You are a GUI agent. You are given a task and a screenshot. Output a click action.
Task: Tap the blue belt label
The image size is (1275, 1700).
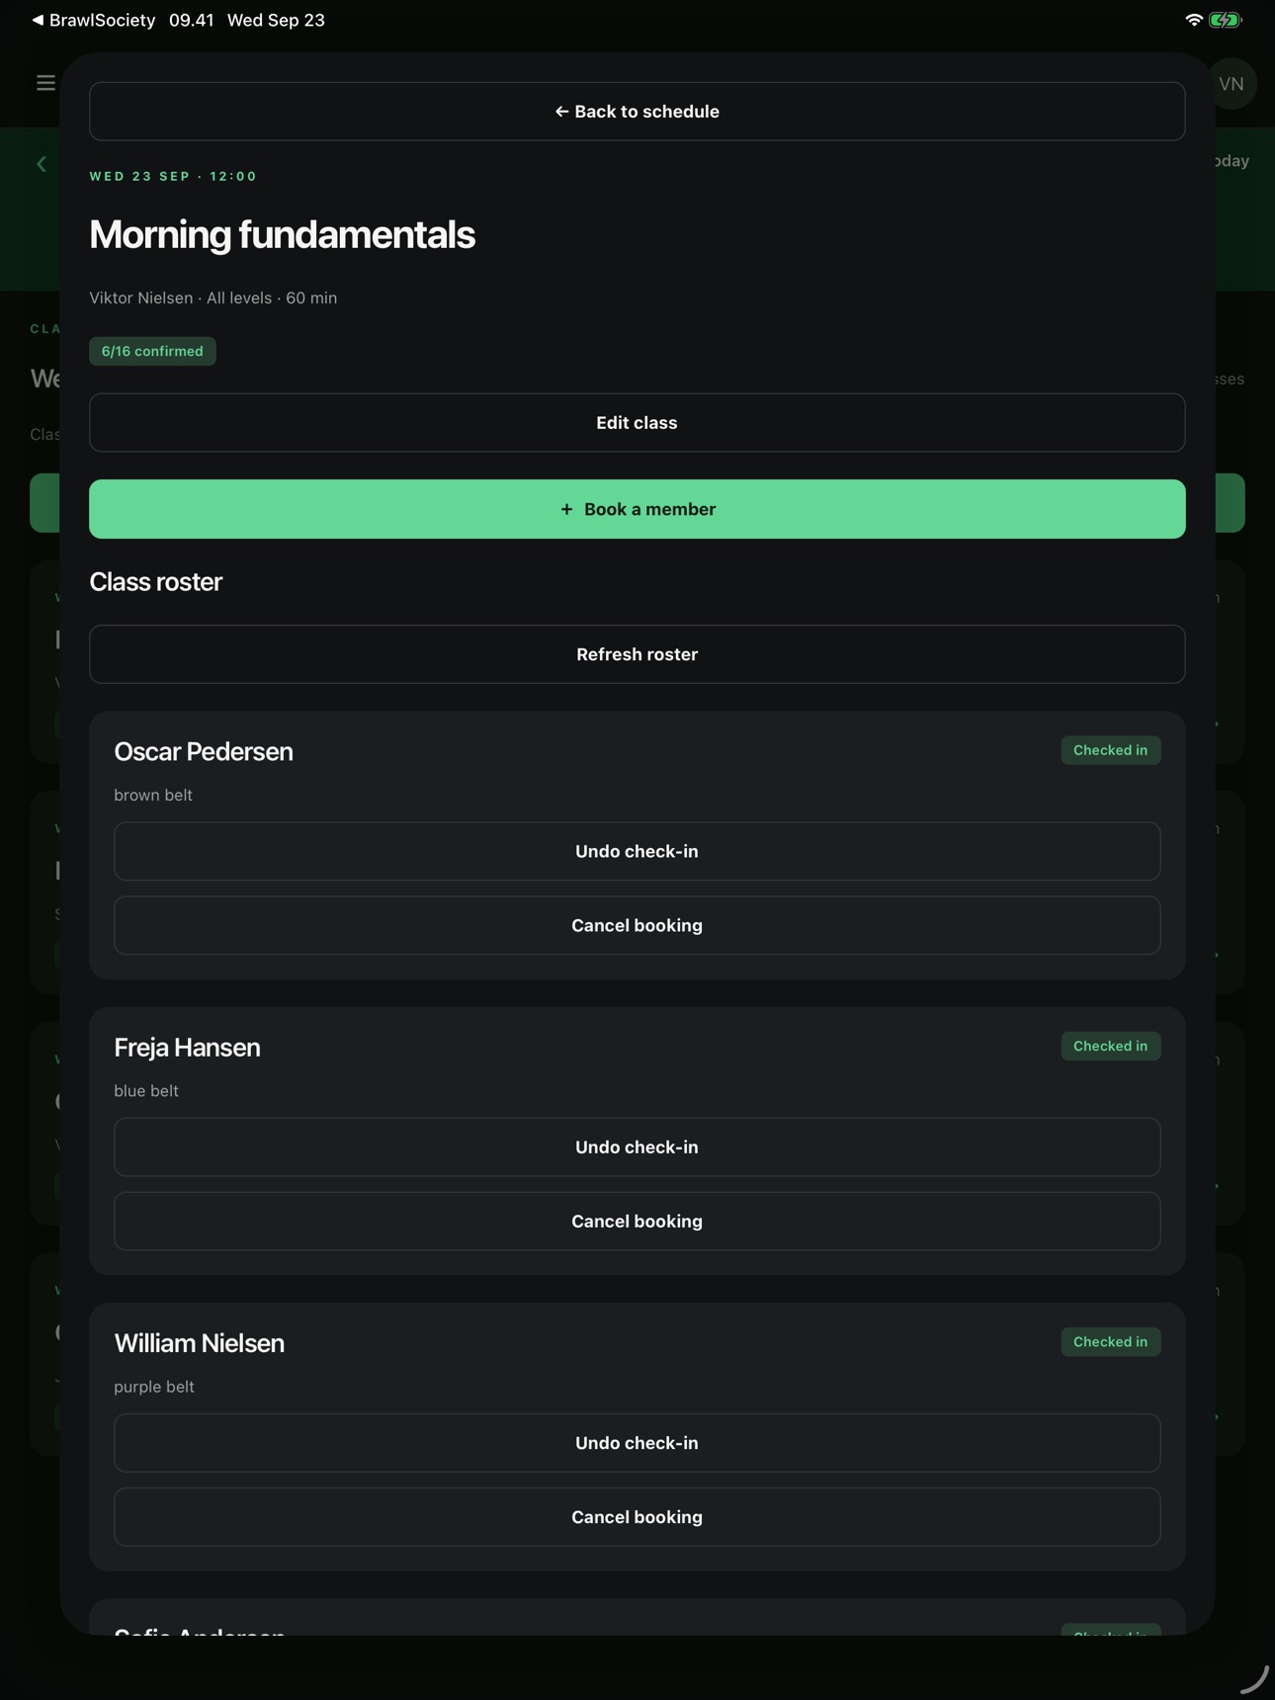[x=146, y=1090]
